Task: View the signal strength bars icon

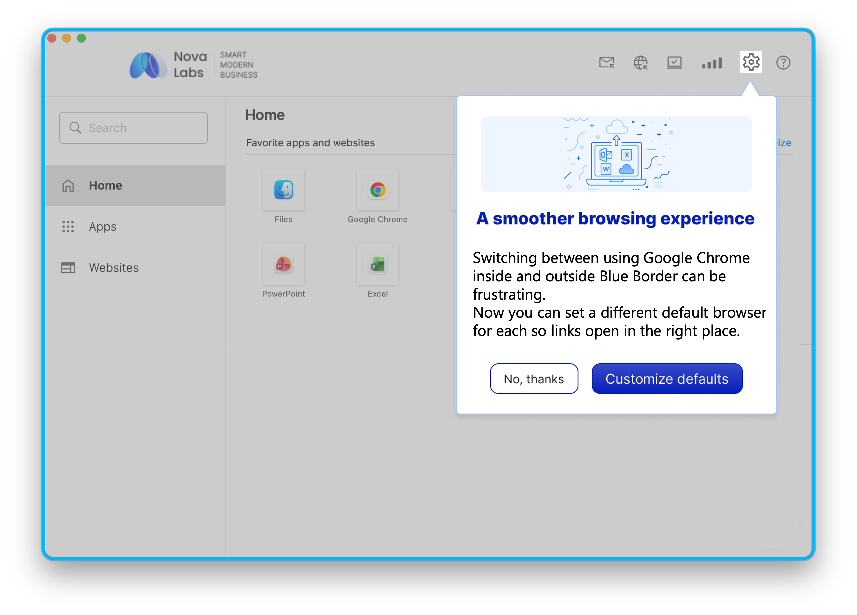Action: point(712,63)
